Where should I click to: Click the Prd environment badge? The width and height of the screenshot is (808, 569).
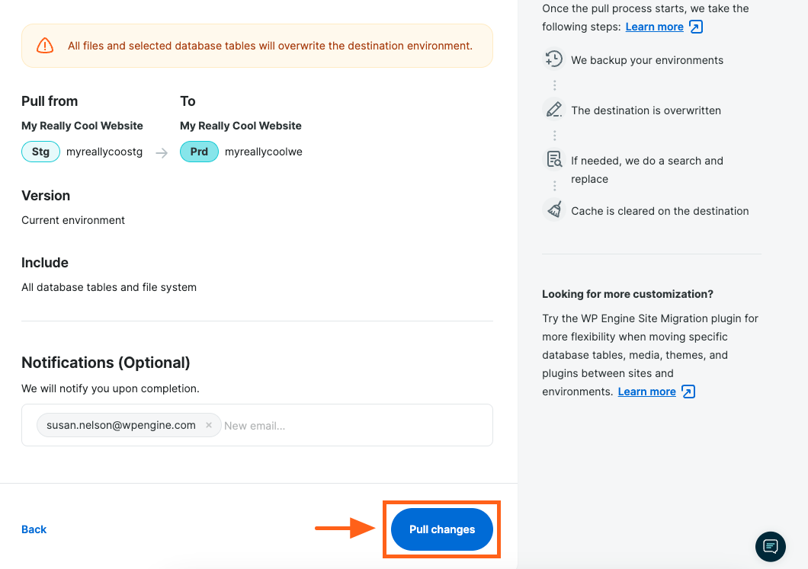(199, 152)
